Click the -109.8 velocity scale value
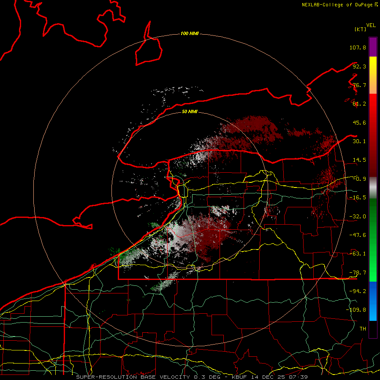 (356, 310)
